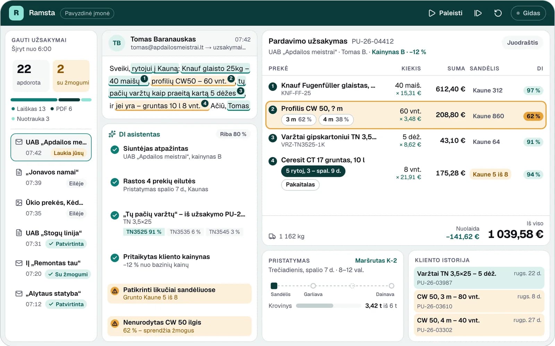Open the UAB „Stogų linija" order row
This screenshot has height=346, width=555.
click(x=51, y=238)
